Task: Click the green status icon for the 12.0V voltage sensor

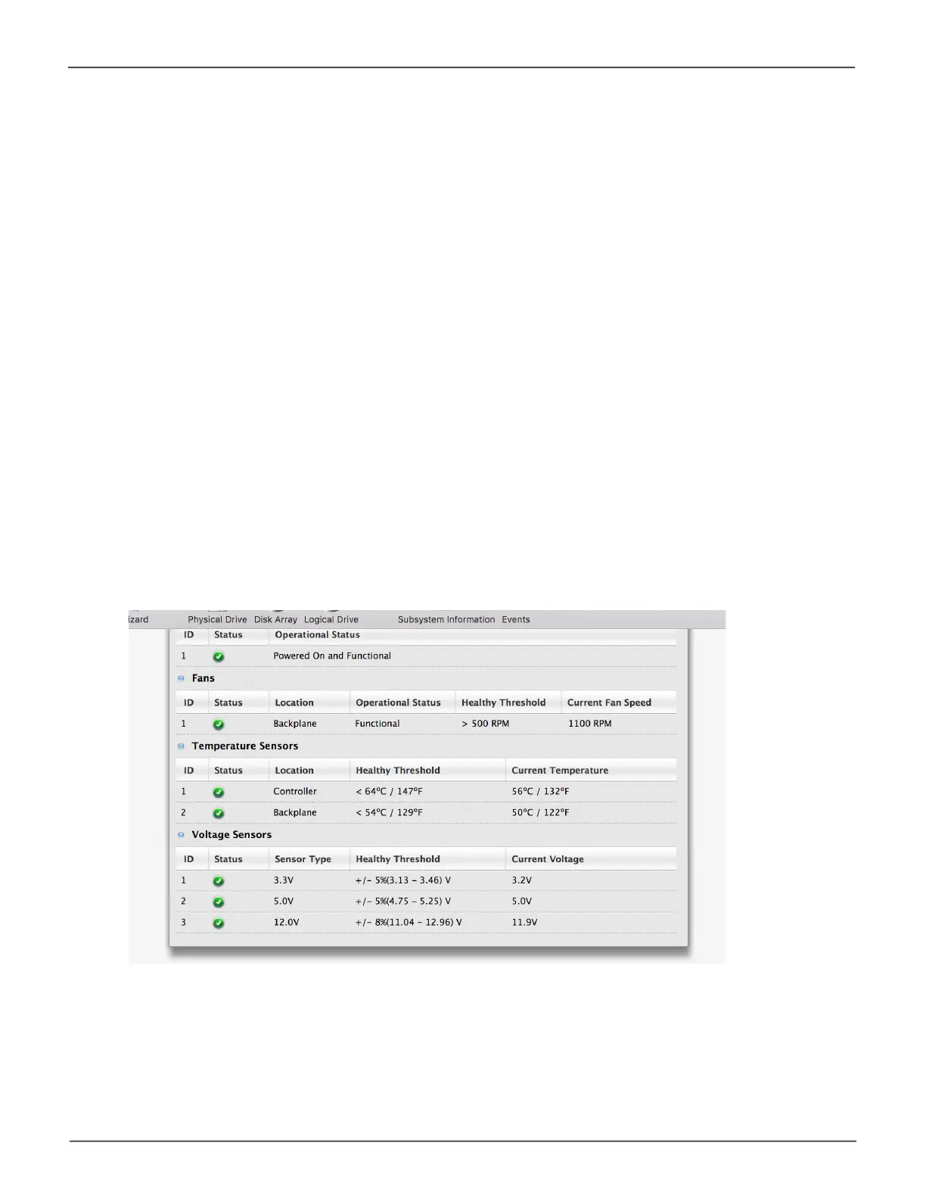Action: [219, 923]
